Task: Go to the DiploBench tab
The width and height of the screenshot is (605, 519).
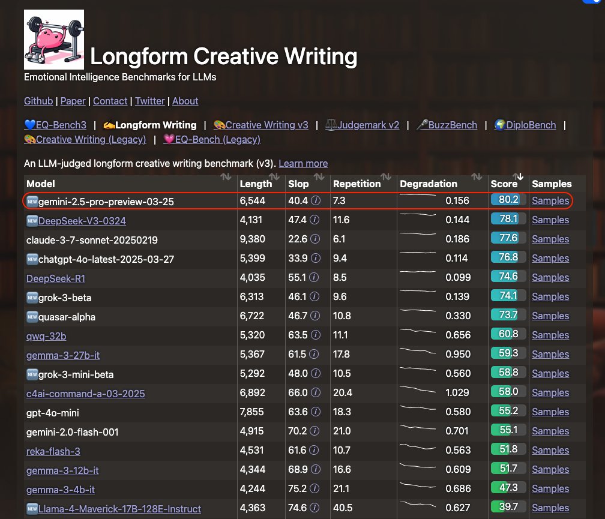Action: (x=525, y=125)
